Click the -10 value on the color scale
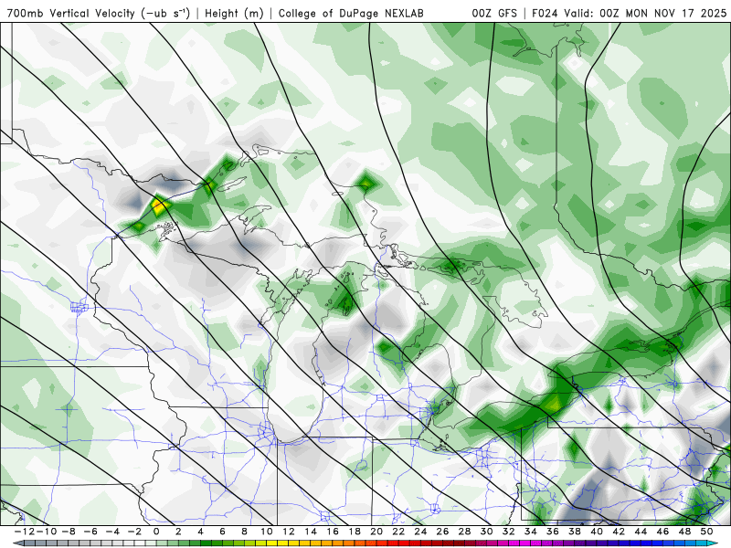The height and width of the screenshot is (548, 731). (47, 532)
